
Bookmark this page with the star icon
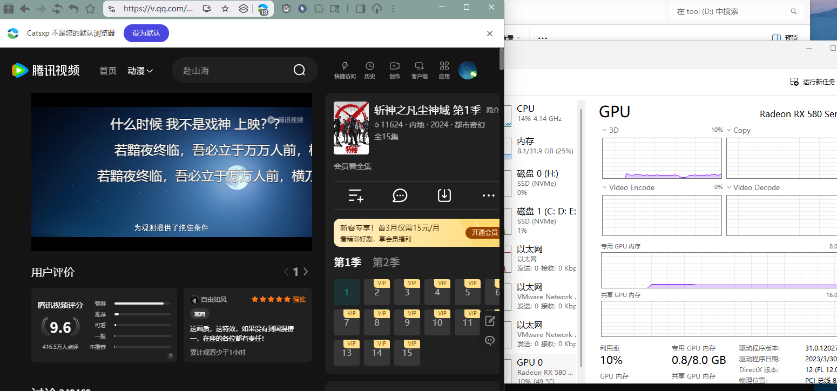[x=225, y=9]
